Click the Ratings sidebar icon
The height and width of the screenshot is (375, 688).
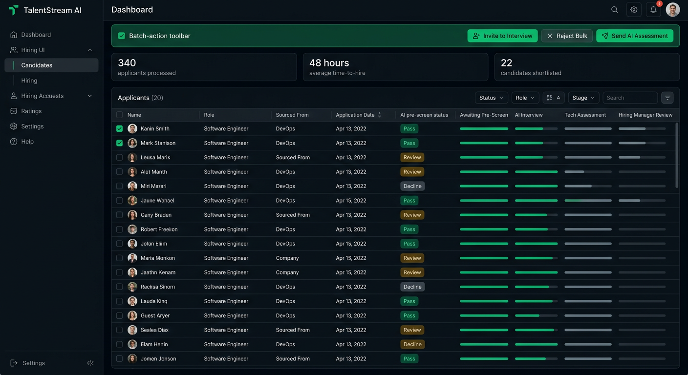coord(14,111)
